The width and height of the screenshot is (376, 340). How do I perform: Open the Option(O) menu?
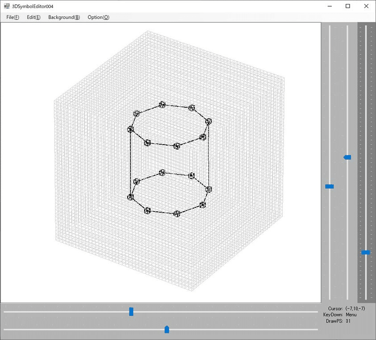[x=98, y=17]
